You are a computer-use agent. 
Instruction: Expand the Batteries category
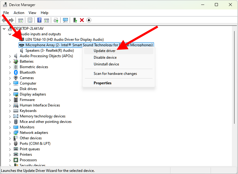[x=10, y=61]
